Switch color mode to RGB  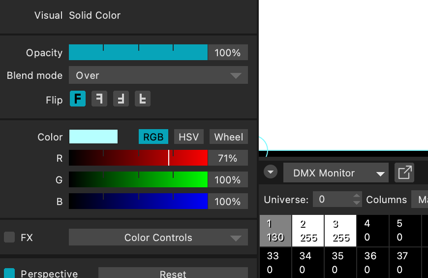(153, 137)
